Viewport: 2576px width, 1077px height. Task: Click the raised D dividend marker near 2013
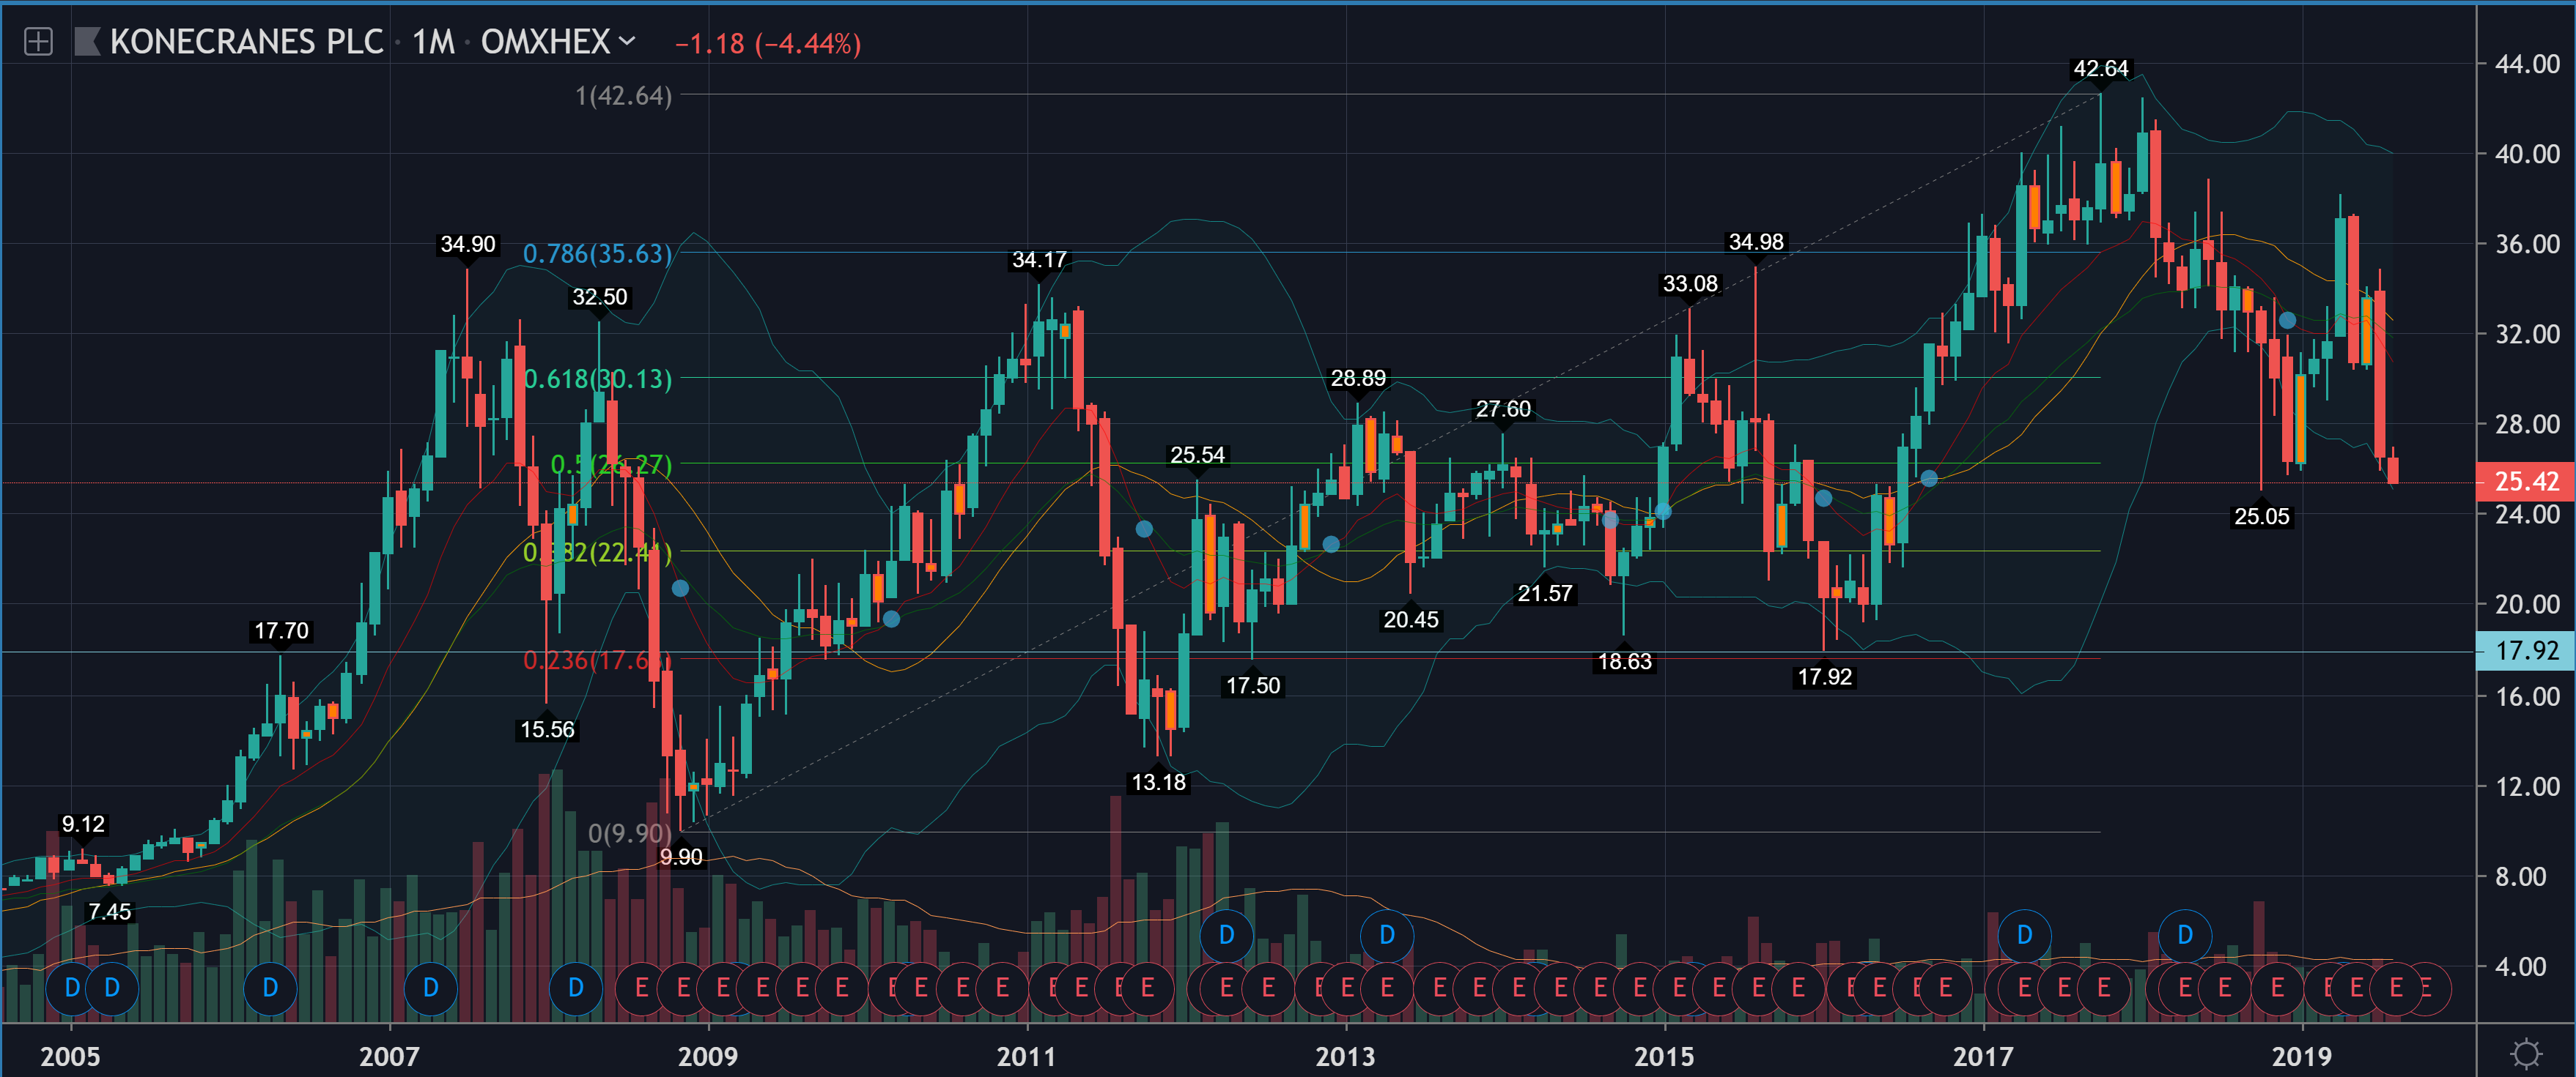tap(1386, 935)
